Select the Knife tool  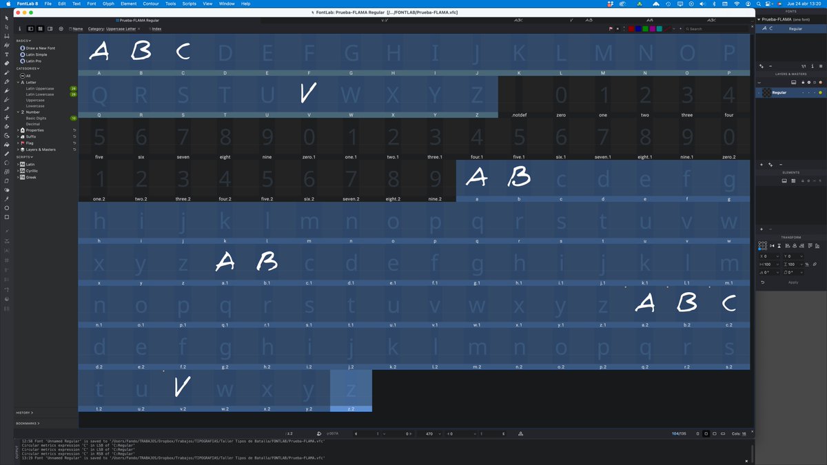6,109
